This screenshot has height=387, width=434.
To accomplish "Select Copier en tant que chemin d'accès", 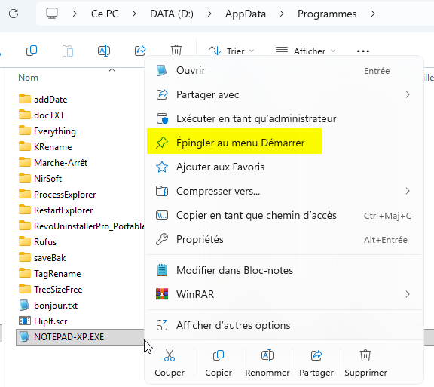I will coord(284,215).
